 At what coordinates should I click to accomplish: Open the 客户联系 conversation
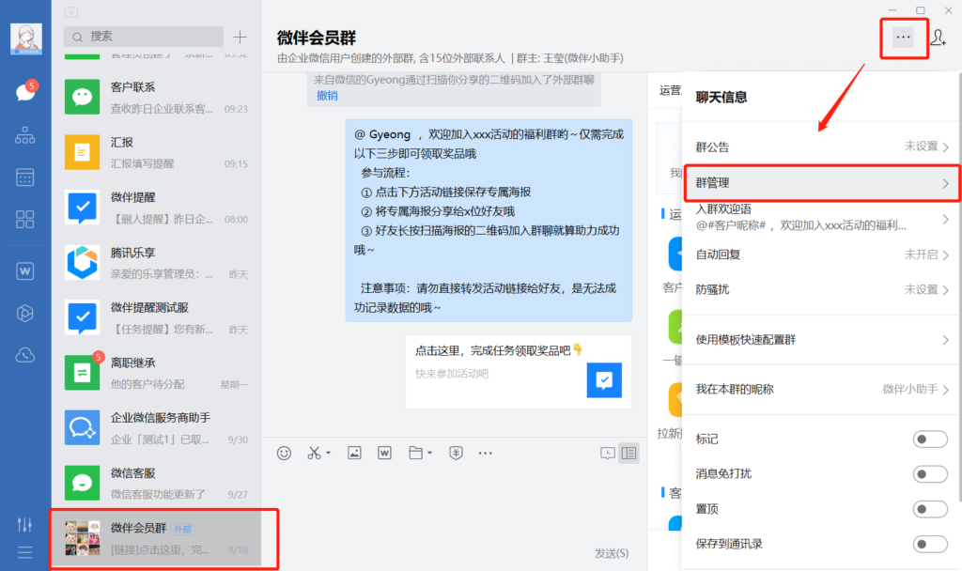157,98
